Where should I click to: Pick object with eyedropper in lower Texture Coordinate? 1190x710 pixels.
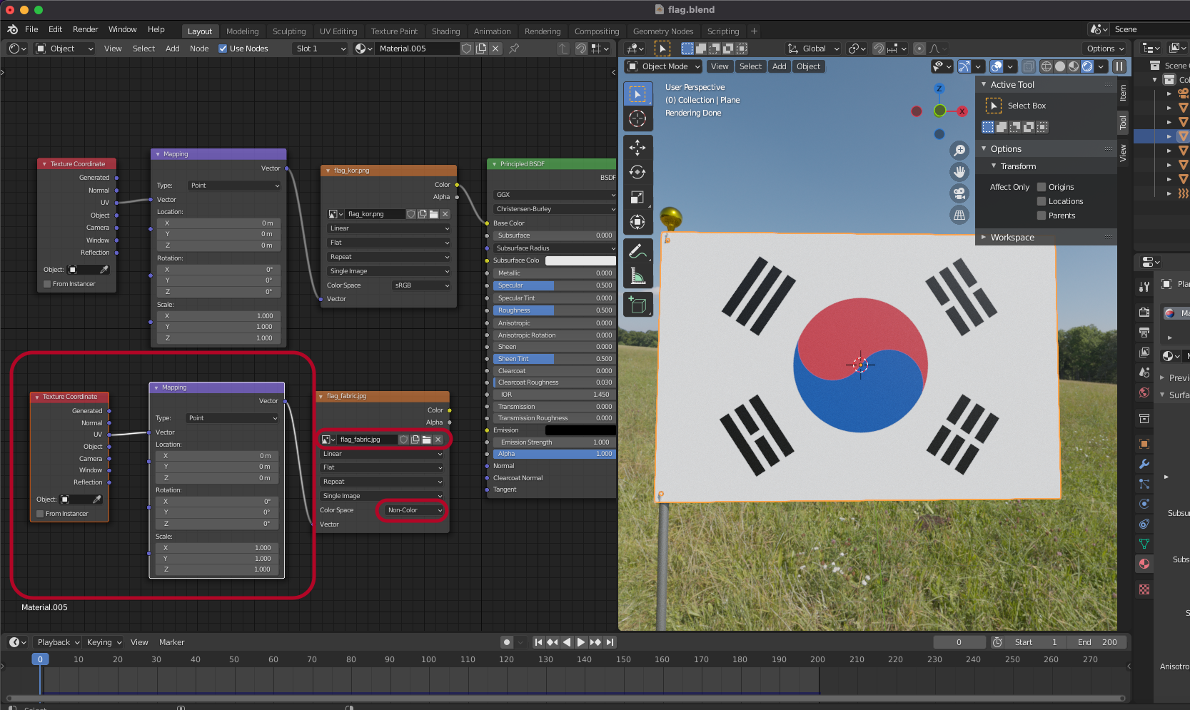[x=97, y=499]
